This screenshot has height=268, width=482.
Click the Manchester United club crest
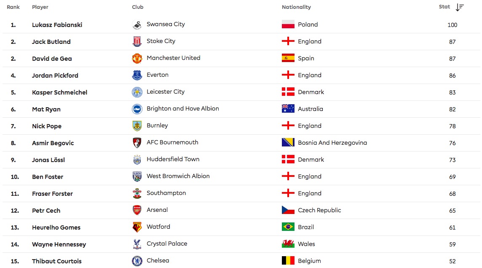click(137, 58)
